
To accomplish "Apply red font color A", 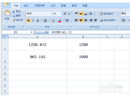I will point(60,21).
